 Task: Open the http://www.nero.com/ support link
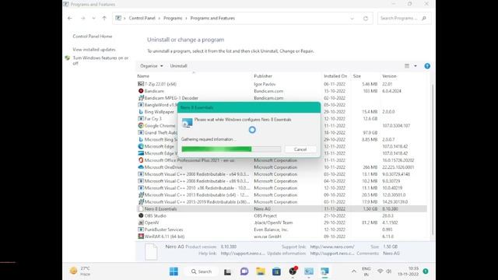pos(332,247)
